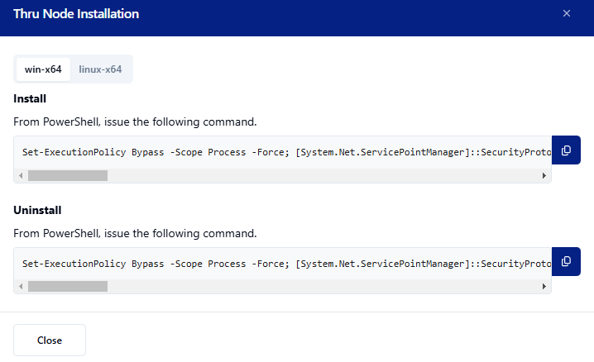Image resolution: width=594 pixels, height=362 pixels.
Task: Click the right arrow of Install command scrollbar
Action: click(x=544, y=176)
